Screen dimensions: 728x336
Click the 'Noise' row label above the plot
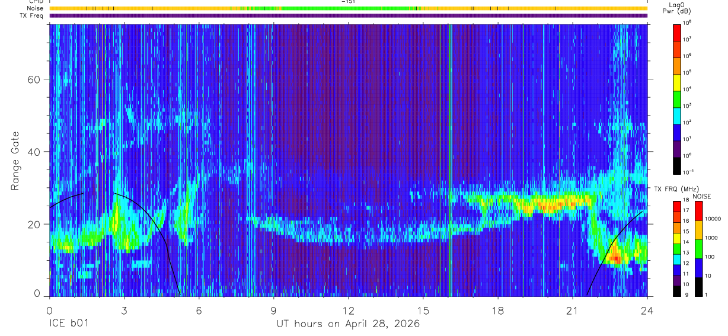(36, 8)
